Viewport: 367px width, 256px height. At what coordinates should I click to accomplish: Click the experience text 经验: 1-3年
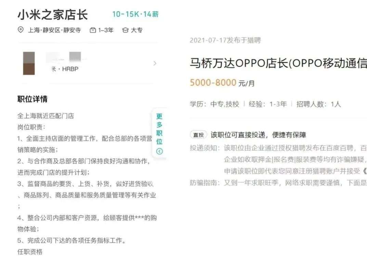point(268,104)
